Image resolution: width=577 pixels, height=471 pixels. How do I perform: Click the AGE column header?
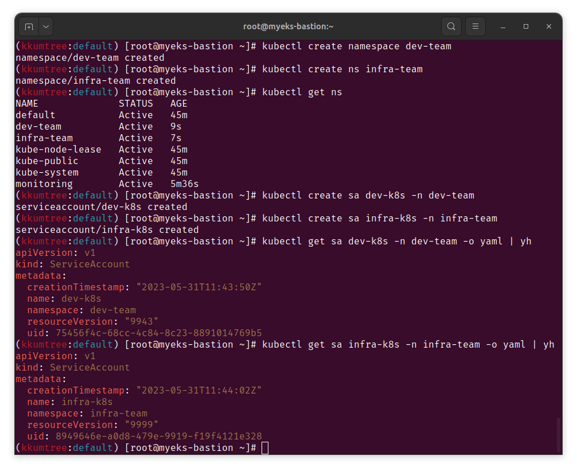pyautogui.click(x=179, y=103)
